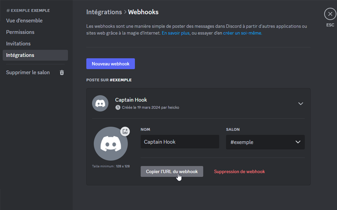The width and height of the screenshot is (337, 210).
Task: Click the Nom field containing Captain Hook
Action: [179, 142]
